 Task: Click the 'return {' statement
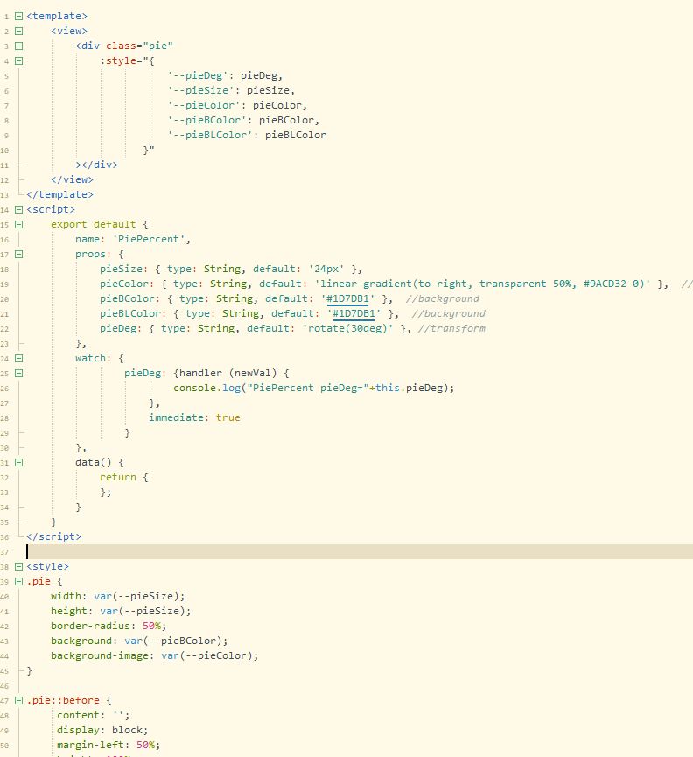(124, 478)
